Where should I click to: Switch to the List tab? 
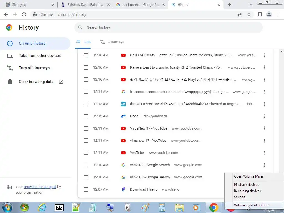(83, 42)
